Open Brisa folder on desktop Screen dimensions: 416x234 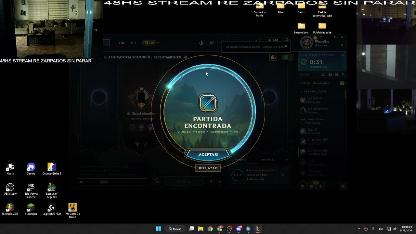tap(280, 8)
